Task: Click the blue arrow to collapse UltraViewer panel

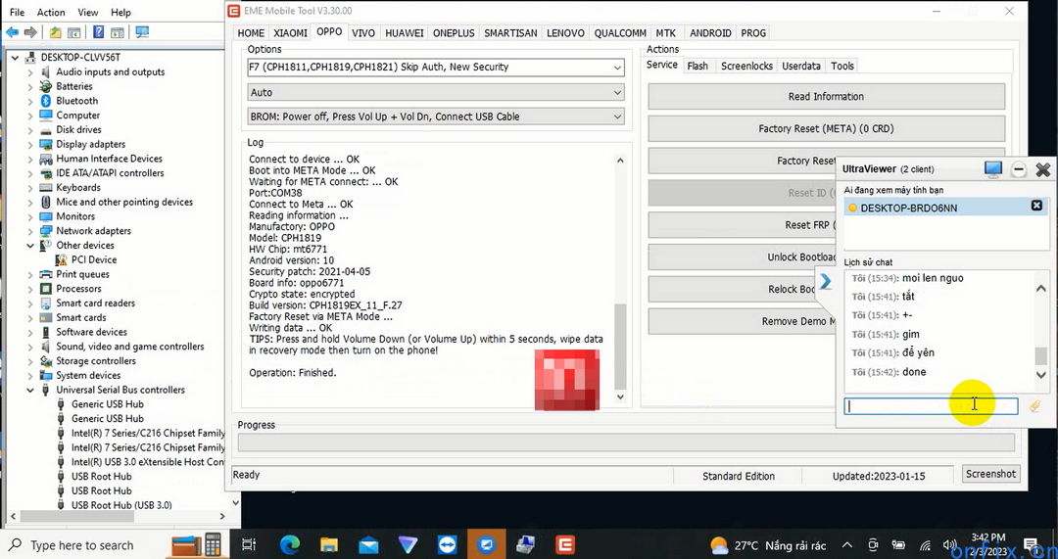Action: coord(825,281)
